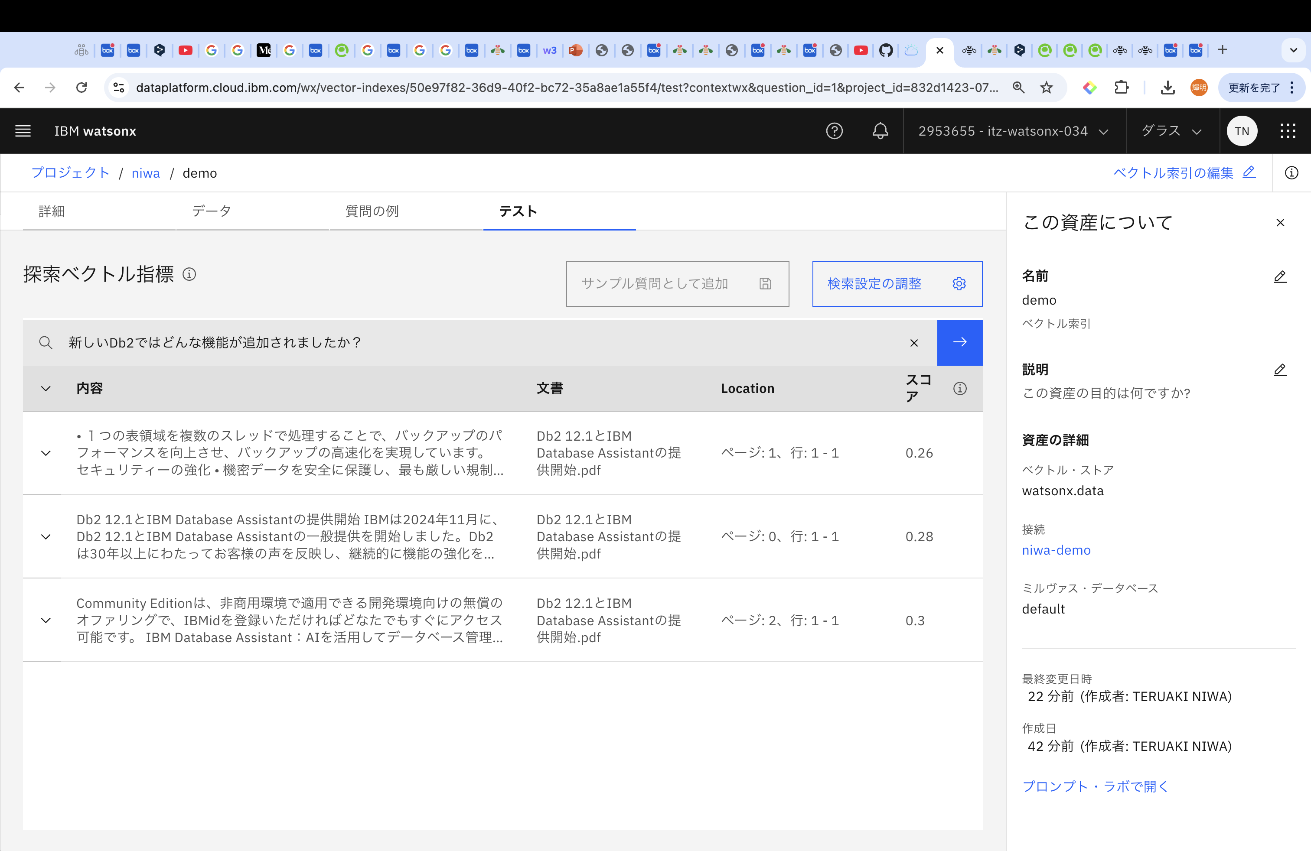1311x851 pixels.
Task: Switch to the 質問の例 tab
Action: click(372, 211)
